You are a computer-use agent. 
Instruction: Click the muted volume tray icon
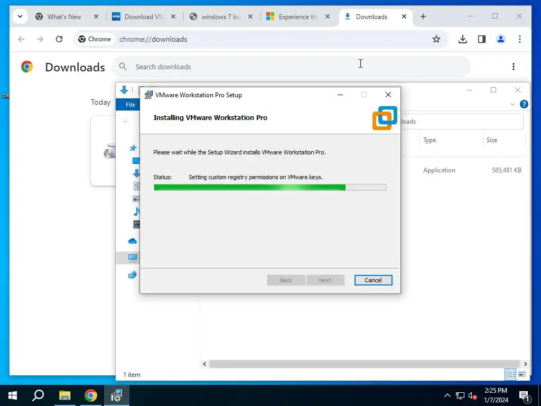click(472, 395)
